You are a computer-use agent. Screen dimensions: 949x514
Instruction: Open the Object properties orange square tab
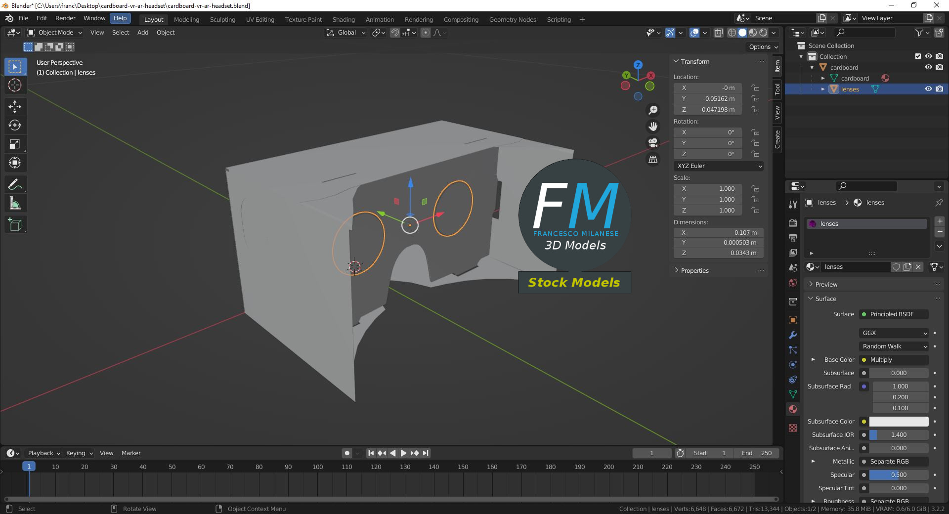[x=793, y=320]
